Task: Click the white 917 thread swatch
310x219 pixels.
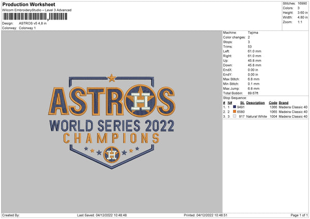Action: click(x=235, y=116)
